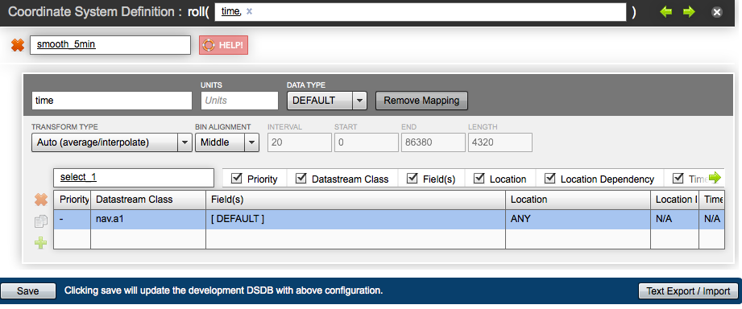Go to previous definition with left green arrow
The image size is (742, 309).
pyautogui.click(x=665, y=12)
